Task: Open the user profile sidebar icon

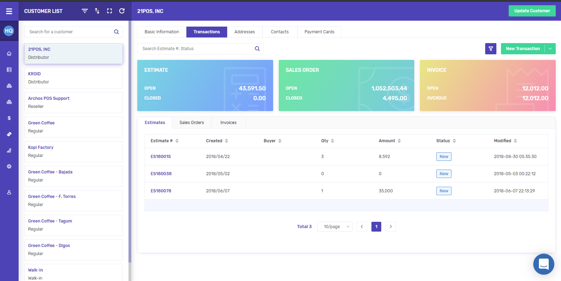Action: tap(9, 192)
